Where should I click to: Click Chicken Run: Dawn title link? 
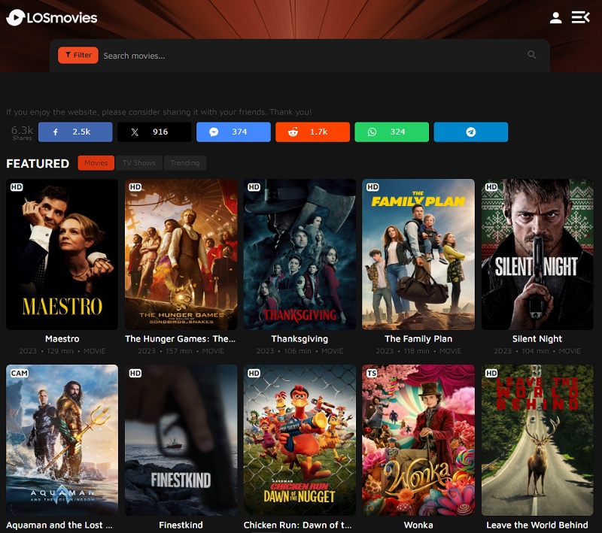coord(297,525)
